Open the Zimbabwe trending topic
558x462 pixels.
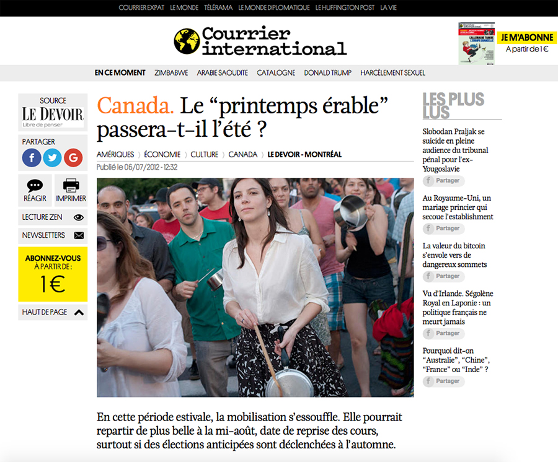click(171, 73)
